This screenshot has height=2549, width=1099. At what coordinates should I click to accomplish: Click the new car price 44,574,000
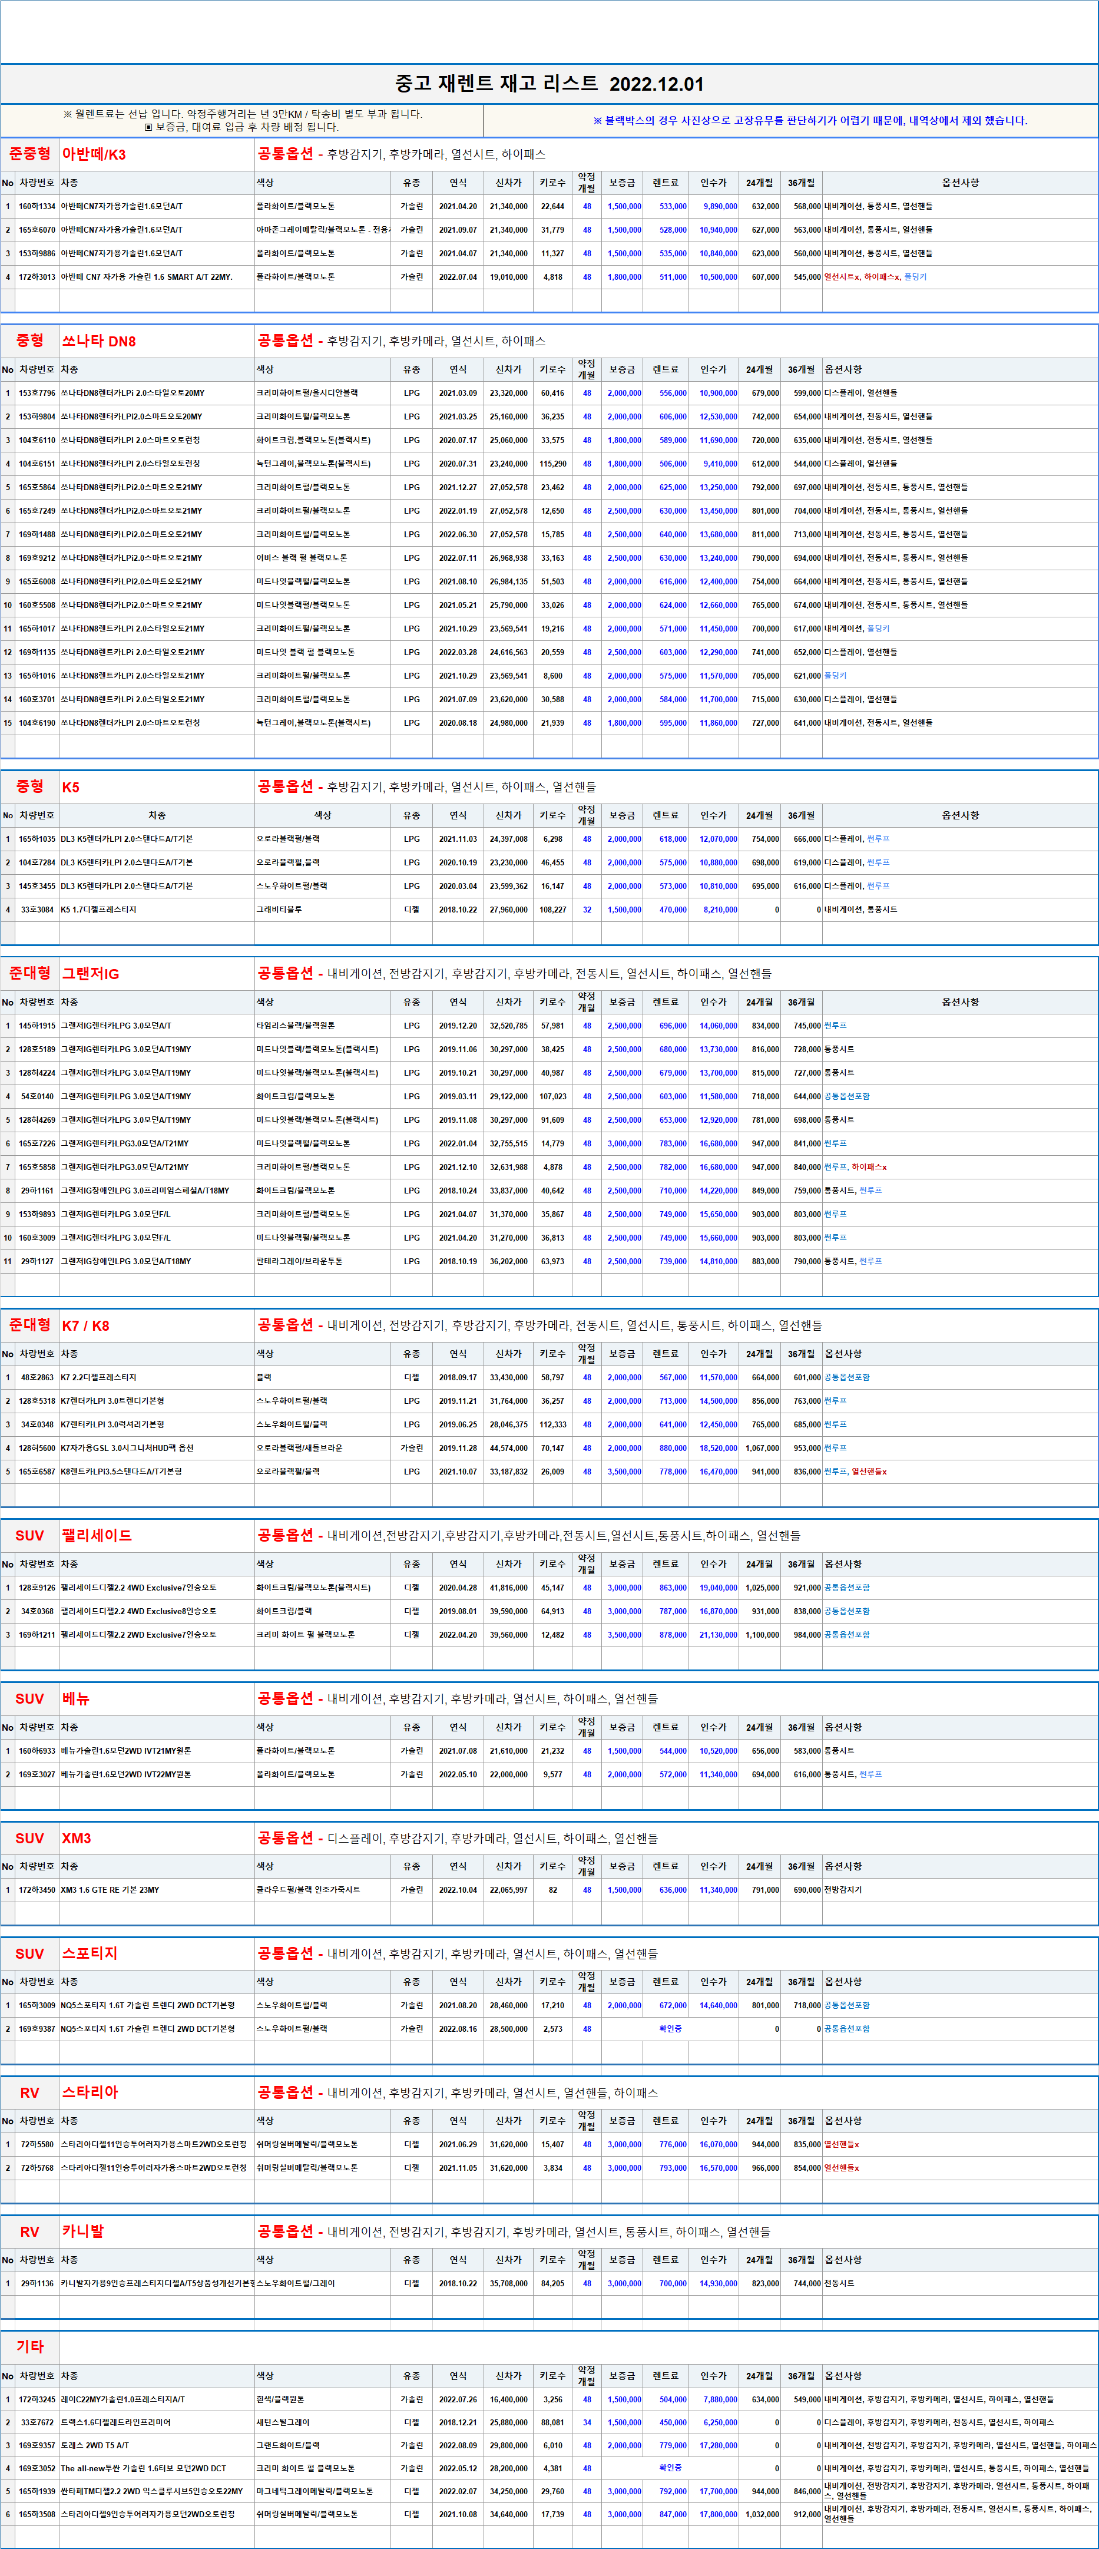click(508, 1449)
